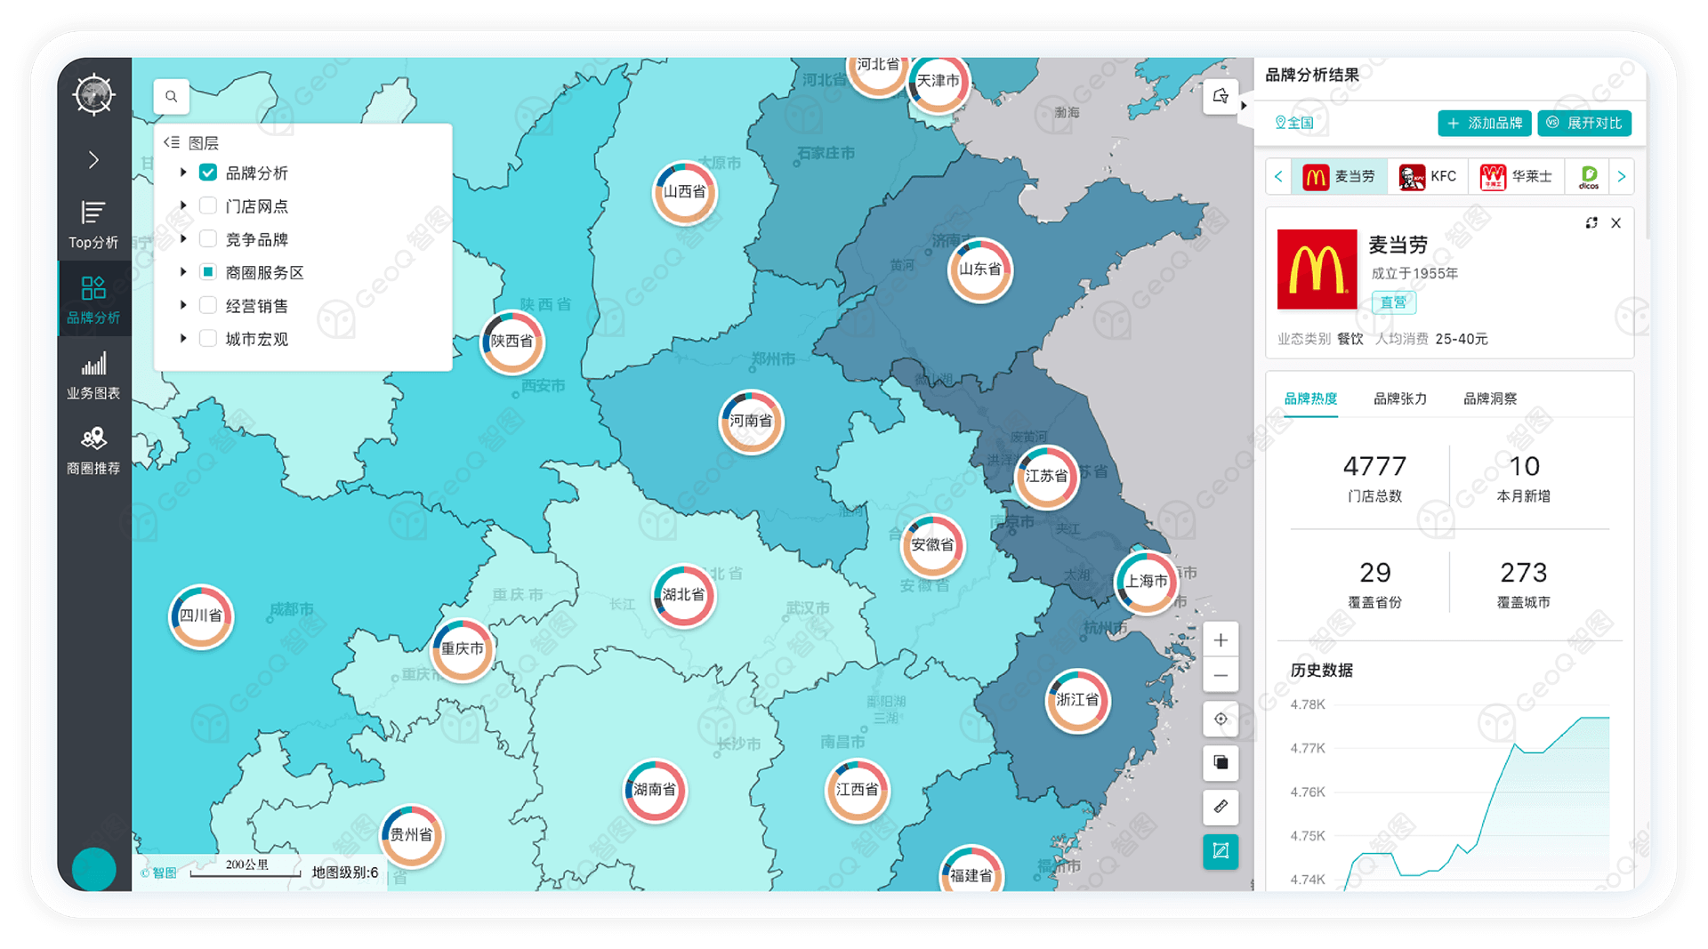The height and width of the screenshot is (949, 1708).
Task: Expand the 竞争品牌 layer tree node
Action: tap(183, 238)
